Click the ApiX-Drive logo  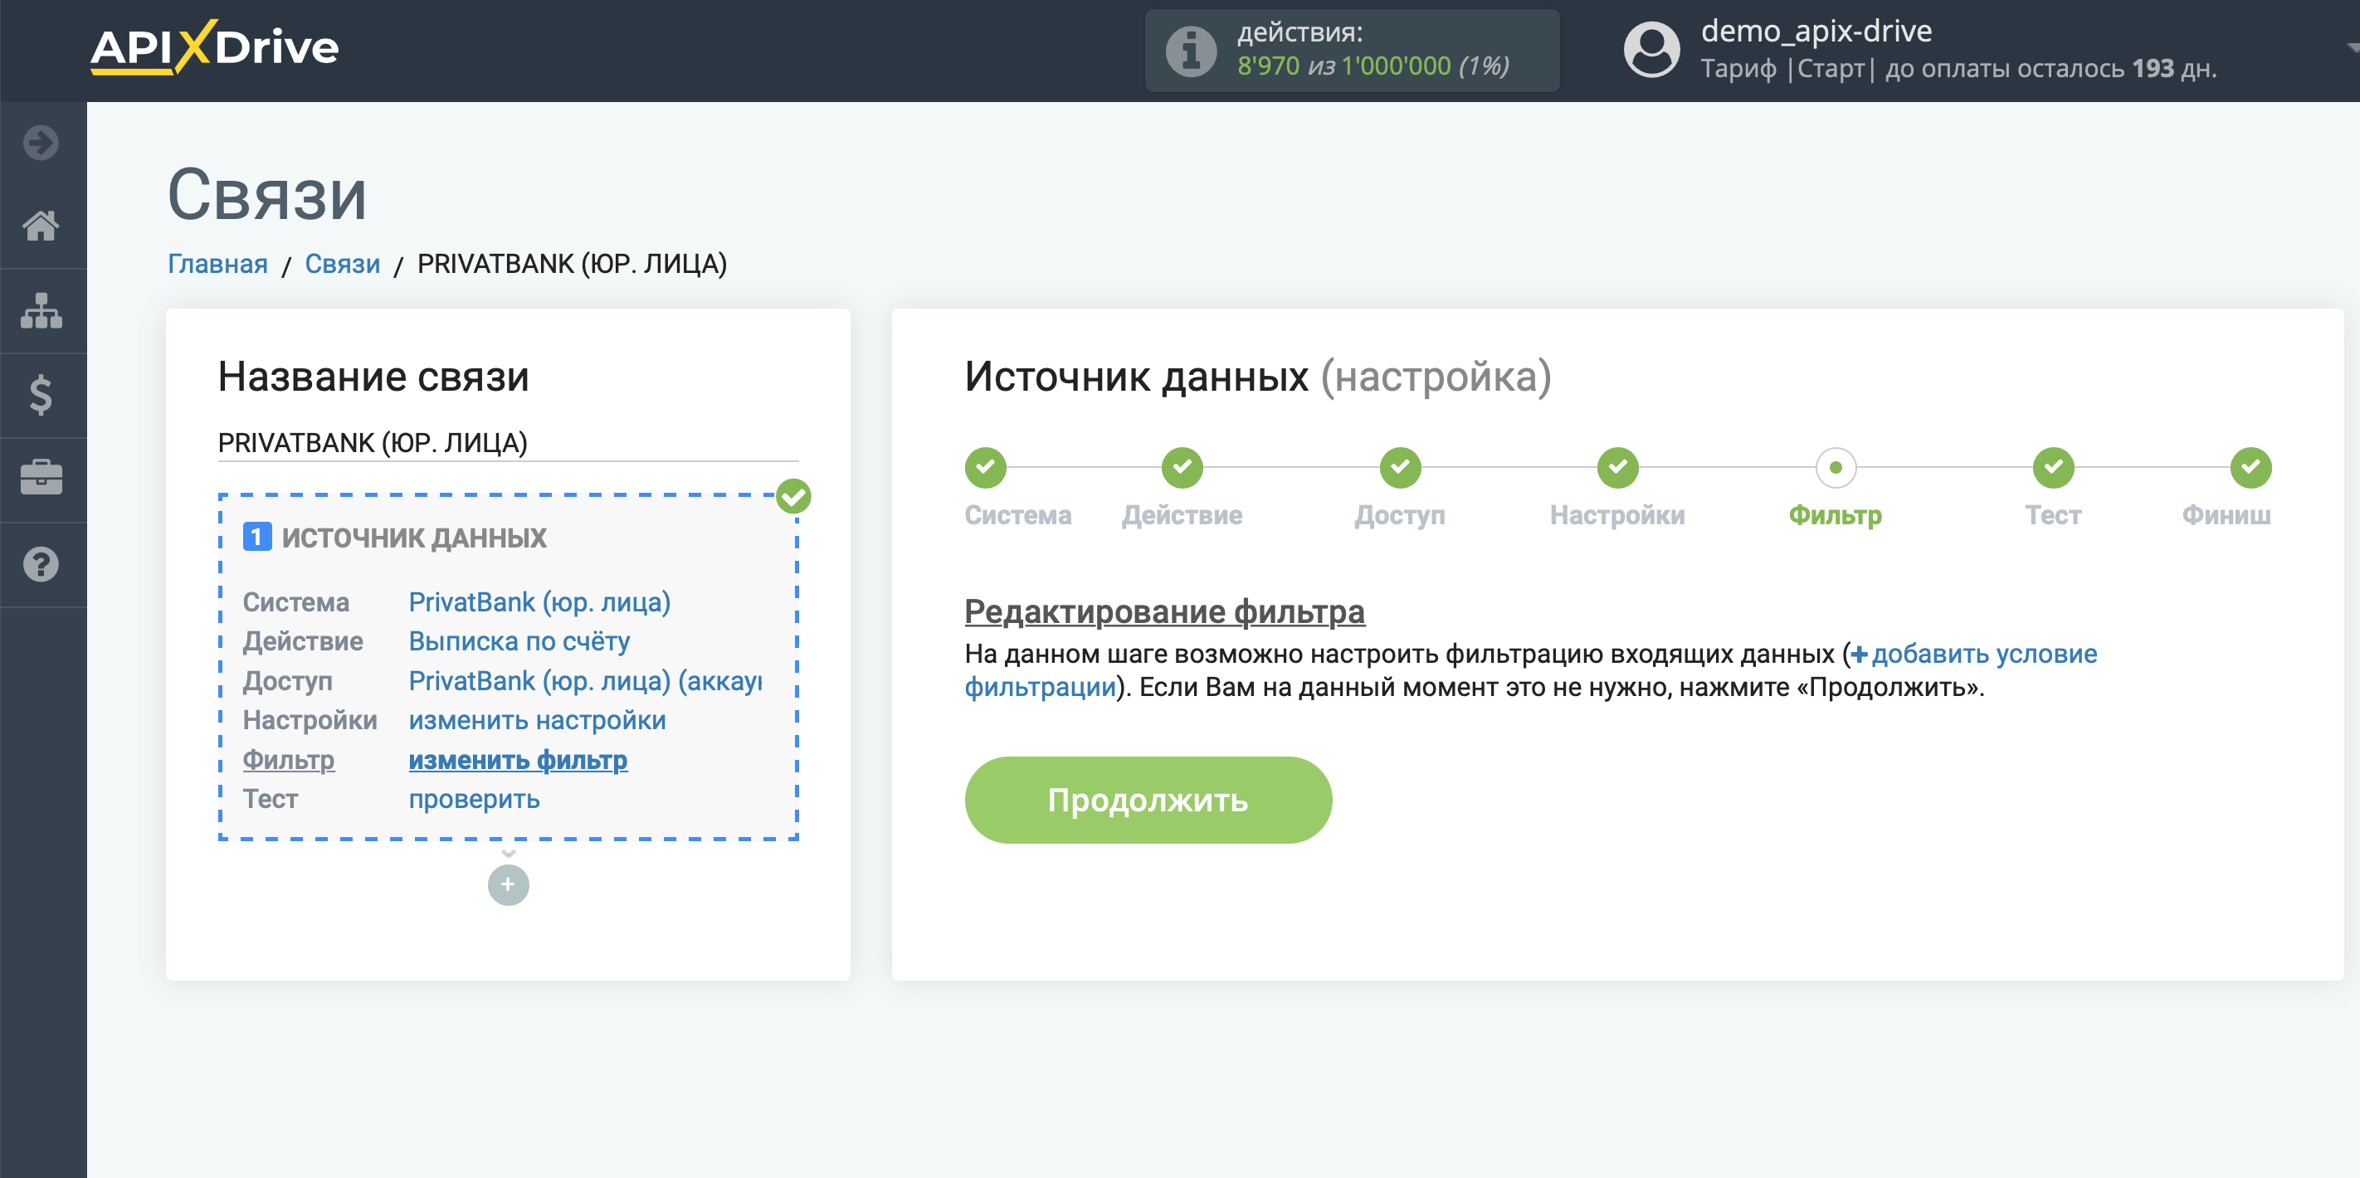pos(214,46)
